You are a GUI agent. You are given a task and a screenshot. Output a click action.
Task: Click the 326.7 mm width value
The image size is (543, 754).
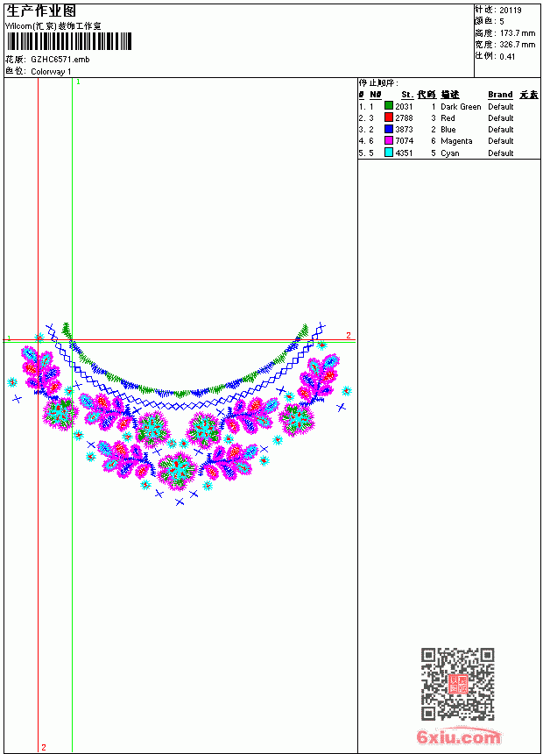(x=518, y=45)
